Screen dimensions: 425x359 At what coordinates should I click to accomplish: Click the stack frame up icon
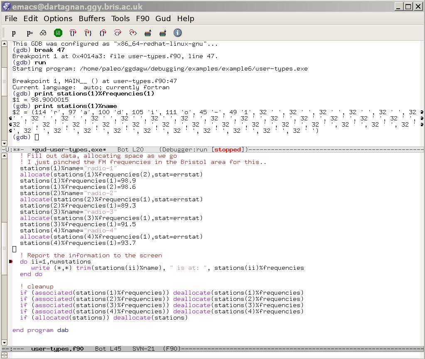coord(147,33)
